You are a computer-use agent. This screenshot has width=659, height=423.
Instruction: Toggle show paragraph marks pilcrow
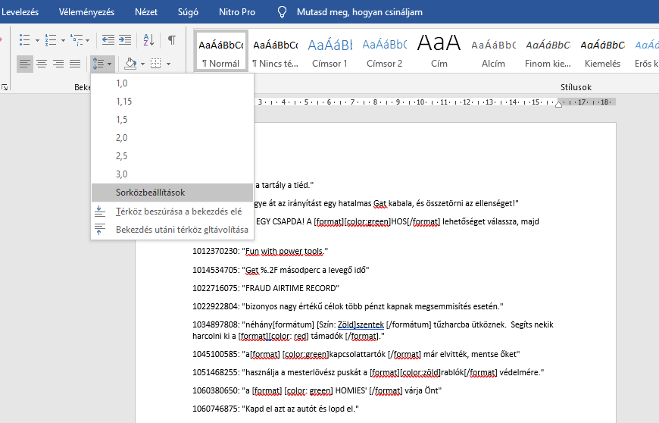point(171,40)
